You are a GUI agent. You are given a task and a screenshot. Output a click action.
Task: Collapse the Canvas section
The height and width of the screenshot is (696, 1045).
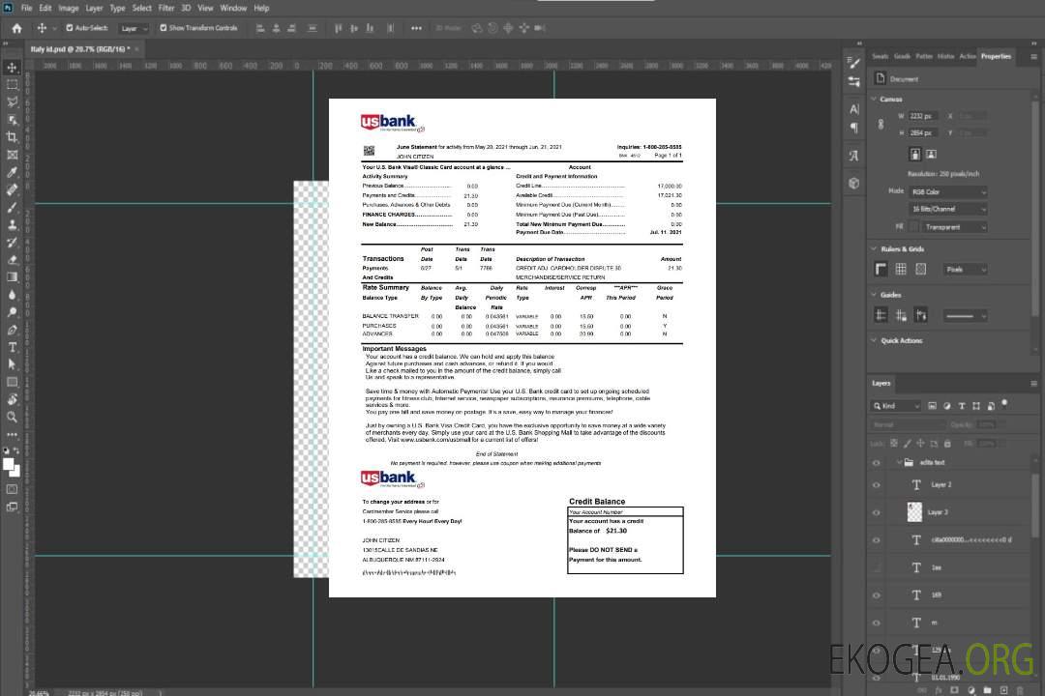coord(874,99)
